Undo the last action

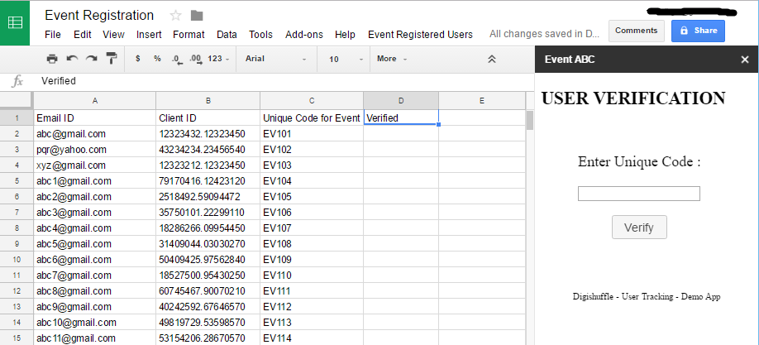[x=72, y=59]
